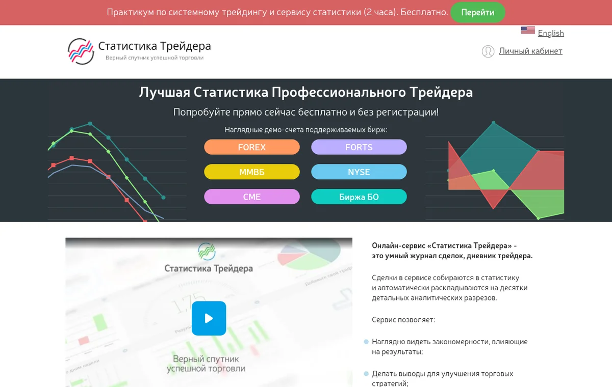The image size is (612, 387).
Task: Click paragraph Онлайн-сервис «Статистика Трейдера»
Action: (452, 251)
